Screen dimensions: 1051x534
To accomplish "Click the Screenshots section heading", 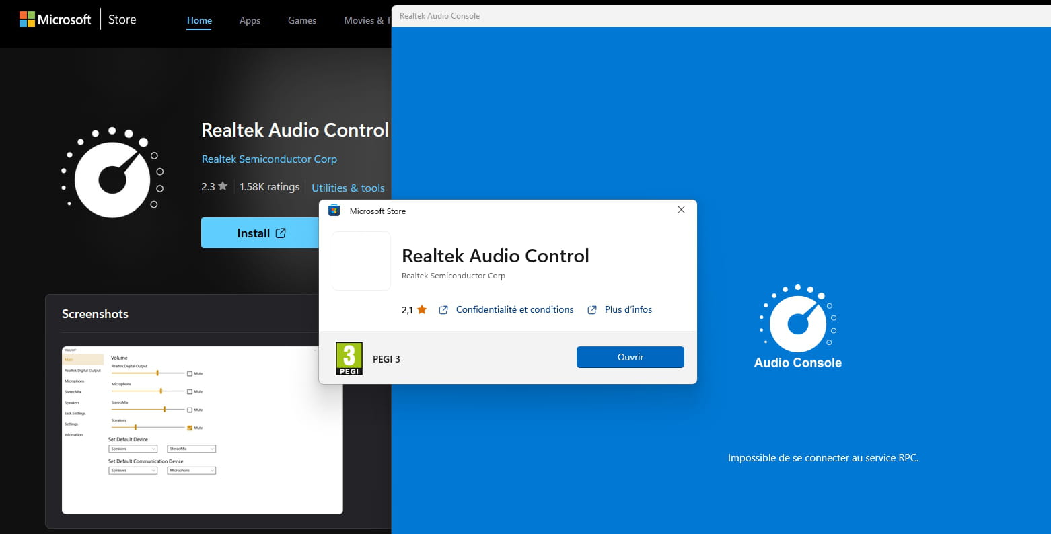I will 95,314.
